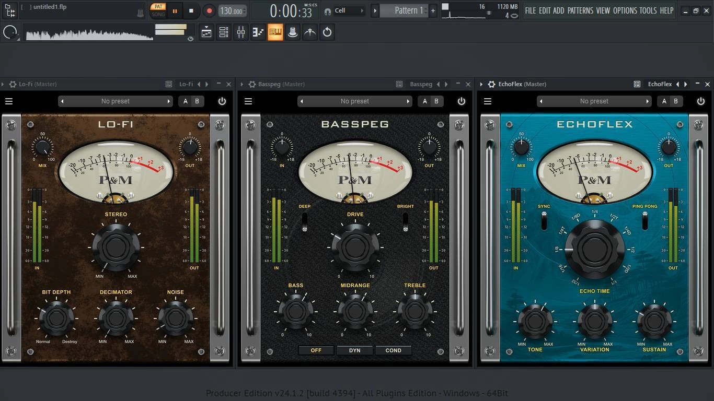Click the knob-shaped plugin icon in toolbar
Image resolution: width=714 pixels, height=401 pixels.
293,32
